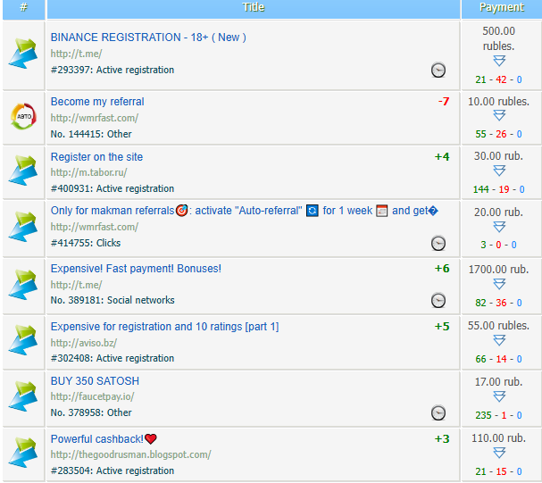Click the arrow icon beside makman referrals task
Image resolution: width=542 pixels, height=483 pixels.
(x=23, y=227)
